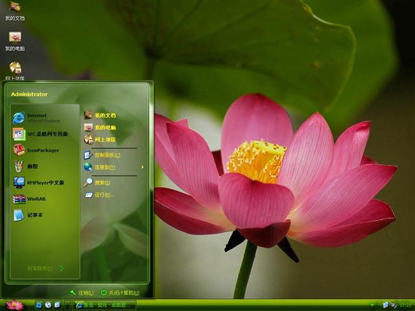Click 注销(L) log off button
415x311 pixels.
tap(82, 293)
